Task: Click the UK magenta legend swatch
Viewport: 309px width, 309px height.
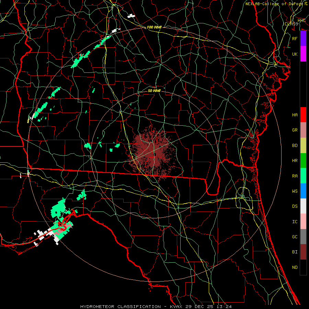Action: point(303,54)
